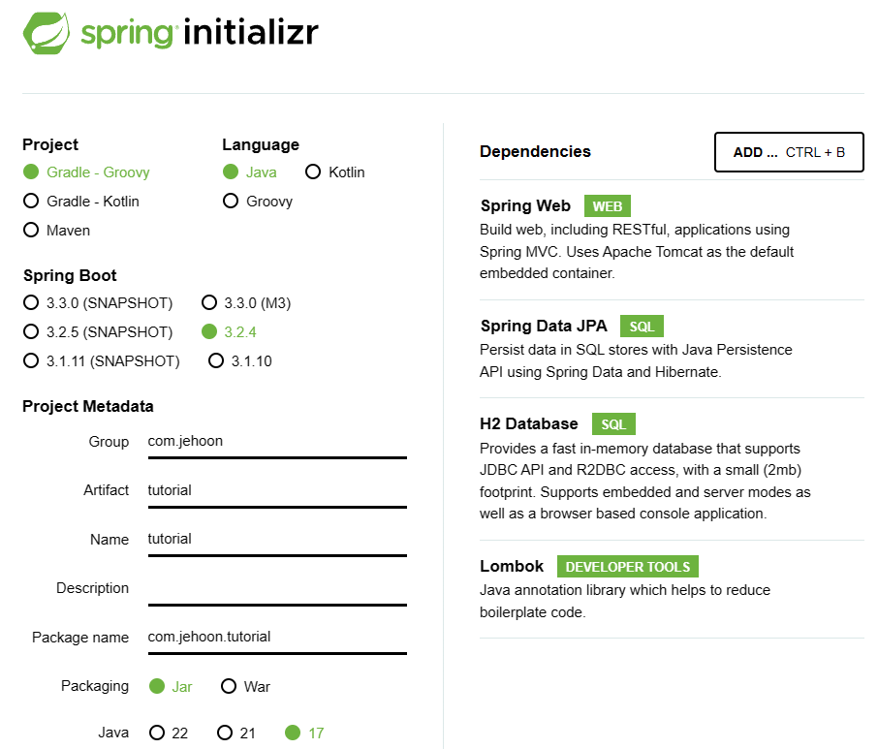The height and width of the screenshot is (749, 878).
Task: Select Java version 21
Action: pyautogui.click(x=236, y=733)
